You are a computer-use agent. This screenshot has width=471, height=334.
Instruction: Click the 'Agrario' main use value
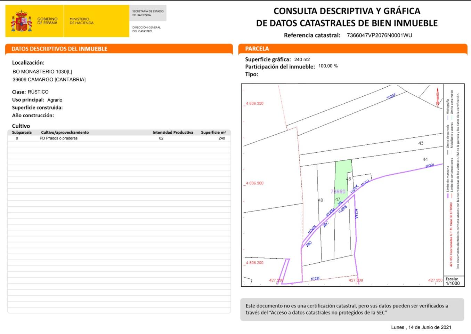click(x=55, y=100)
